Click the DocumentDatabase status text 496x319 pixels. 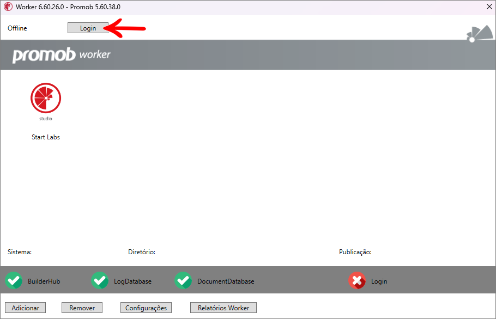coord(226,281)
